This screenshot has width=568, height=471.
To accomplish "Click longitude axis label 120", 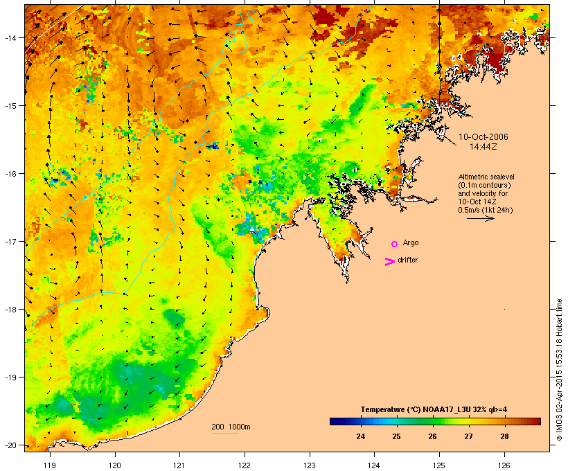I will click(115, 465).
